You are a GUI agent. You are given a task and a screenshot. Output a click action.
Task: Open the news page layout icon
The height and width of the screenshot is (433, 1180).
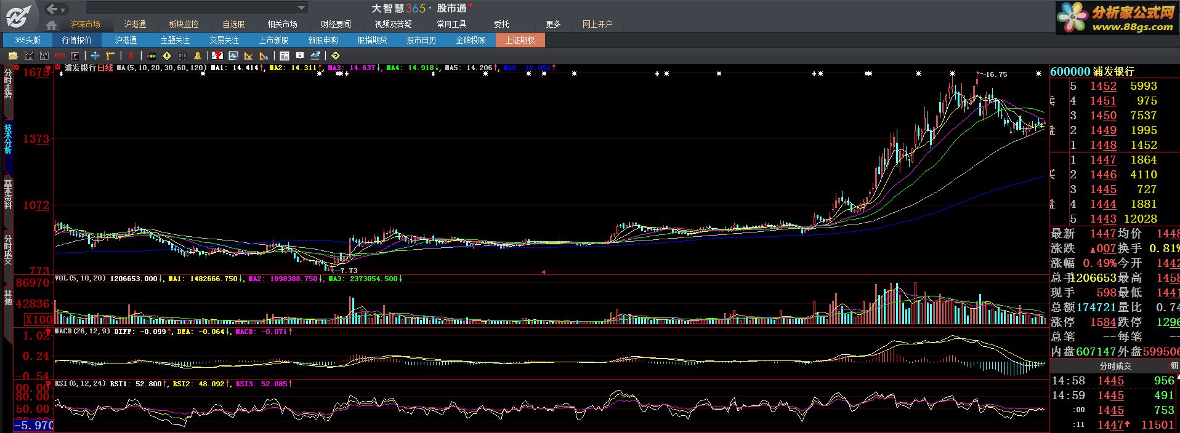pyautogui.click(x=285, y=55)
